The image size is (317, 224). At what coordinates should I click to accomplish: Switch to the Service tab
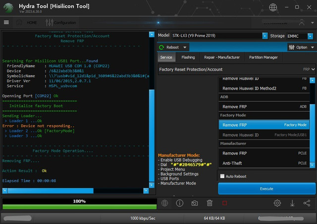pyautogui.click(x=166, y=57)
